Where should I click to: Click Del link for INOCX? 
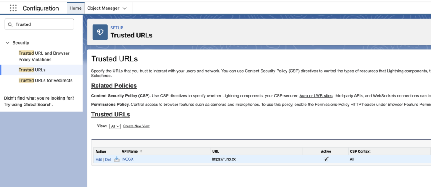(108, 159)
